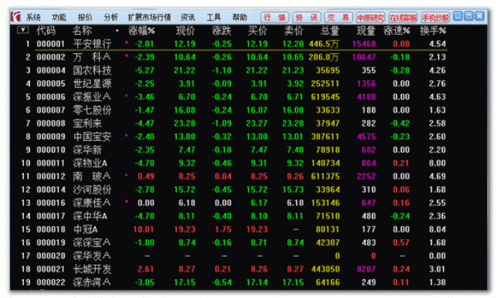Select stock 深赤湾A

pyautogui.click(x=92, y=282)
